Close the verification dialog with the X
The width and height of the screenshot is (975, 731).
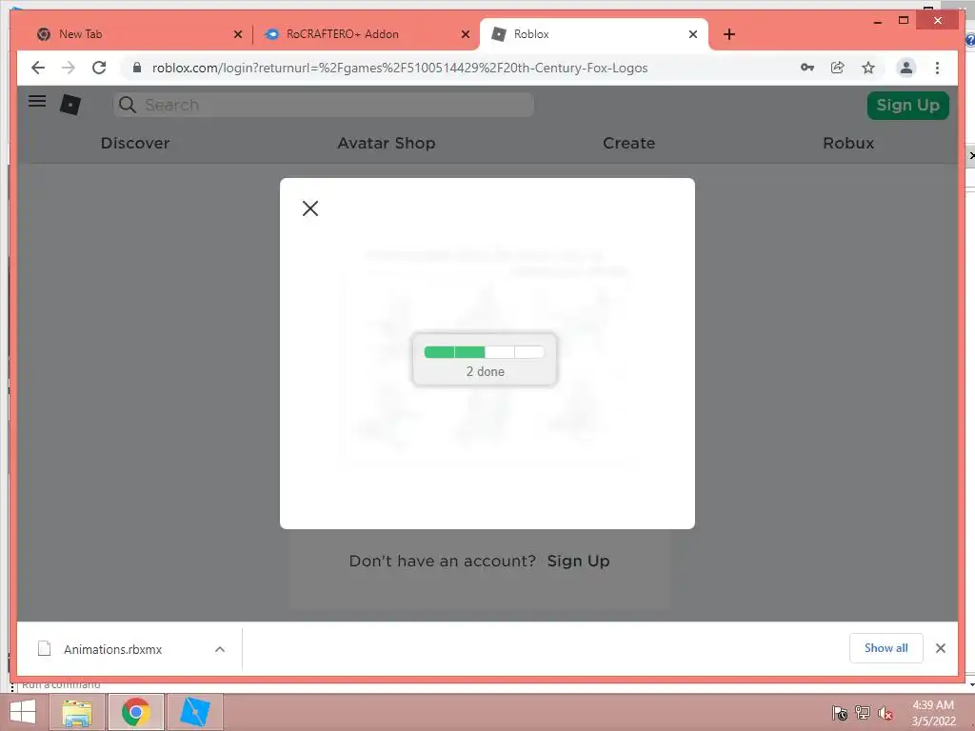(310, 208)
